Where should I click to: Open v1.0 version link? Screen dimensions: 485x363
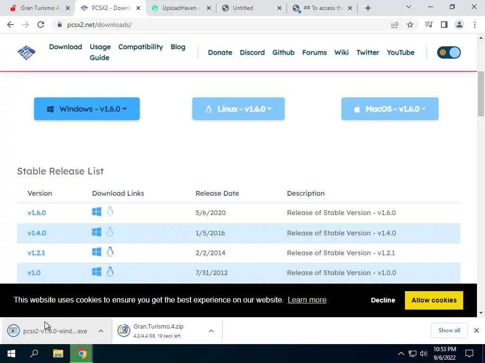(34, 273)
